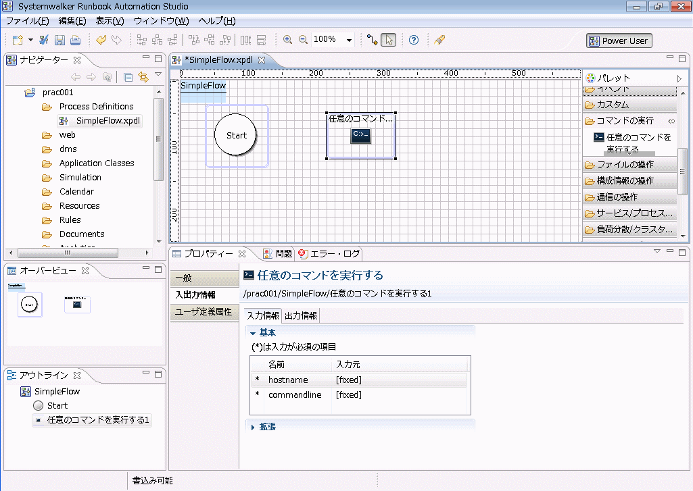The width and height of the screenshot is (693, 491).
Task: Switch to the エラー・ログ tab
Action: 329,253
